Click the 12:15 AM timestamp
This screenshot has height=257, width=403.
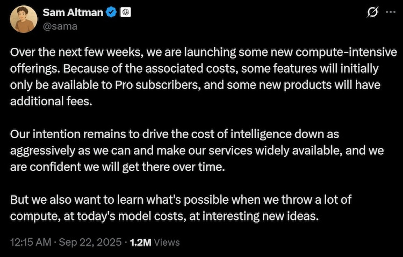click(31, 242)
